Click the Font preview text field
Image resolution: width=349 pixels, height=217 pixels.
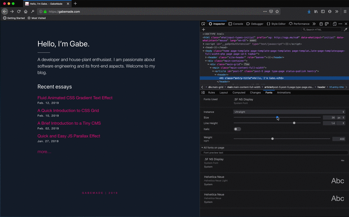(x=274, y=153)
